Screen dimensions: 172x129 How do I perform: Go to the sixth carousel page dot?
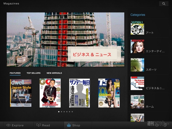[x=72, y=112]
